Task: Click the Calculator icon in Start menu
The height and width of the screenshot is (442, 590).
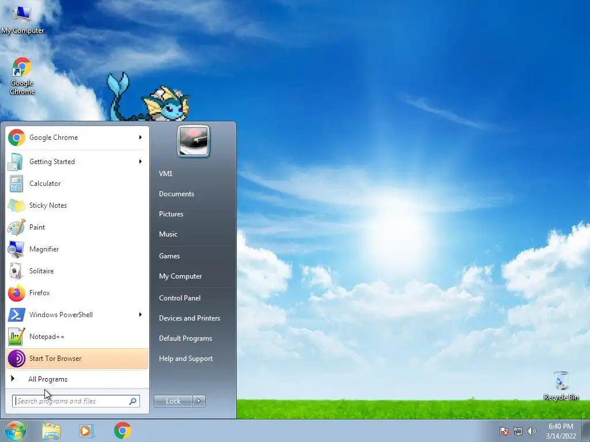Action: 17,184
